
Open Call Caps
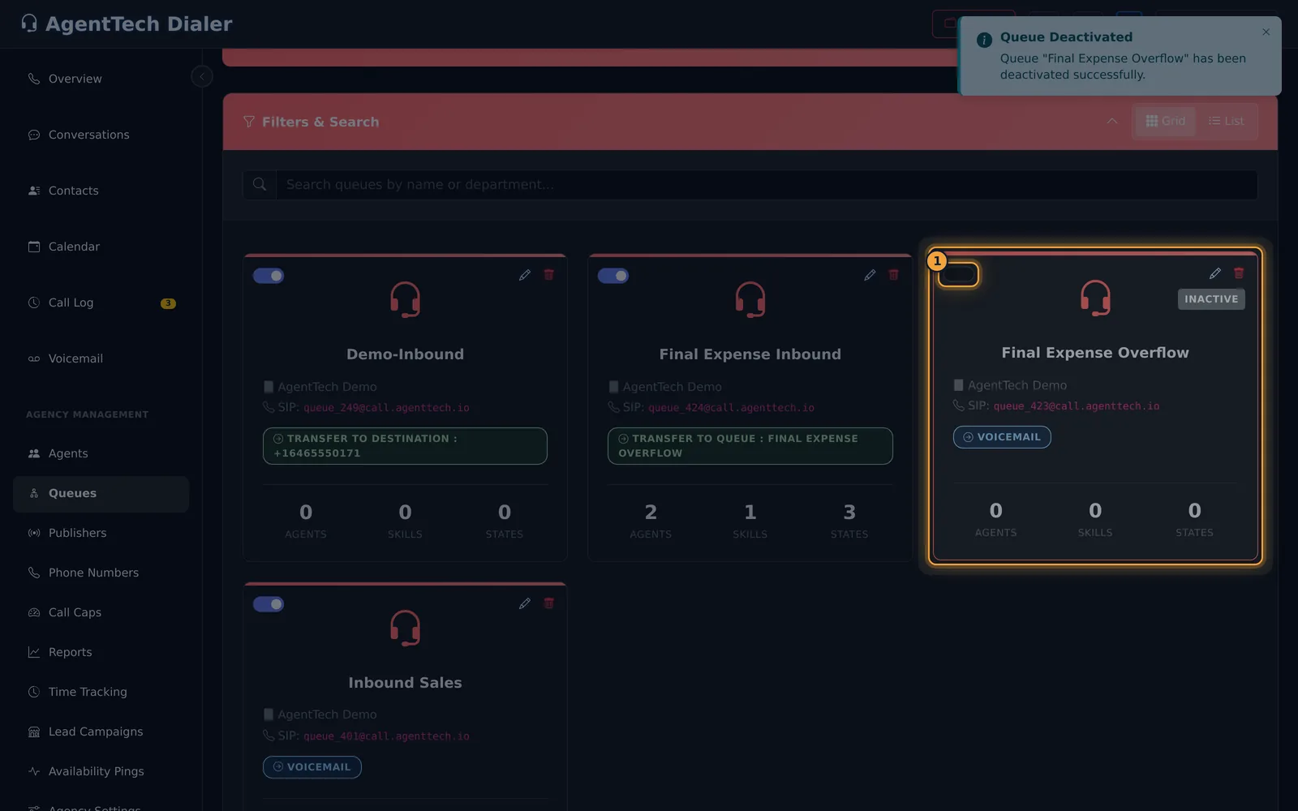click(101, 612)
